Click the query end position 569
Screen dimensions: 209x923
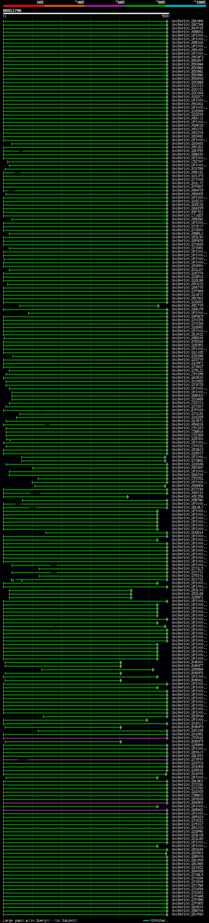(165, 16)
